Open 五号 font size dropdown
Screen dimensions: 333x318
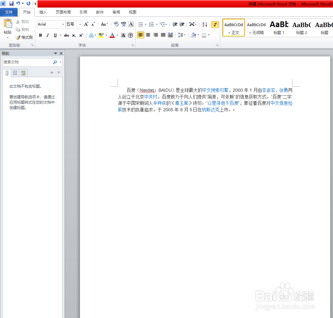pyautogui.click(x=80, y=25)
